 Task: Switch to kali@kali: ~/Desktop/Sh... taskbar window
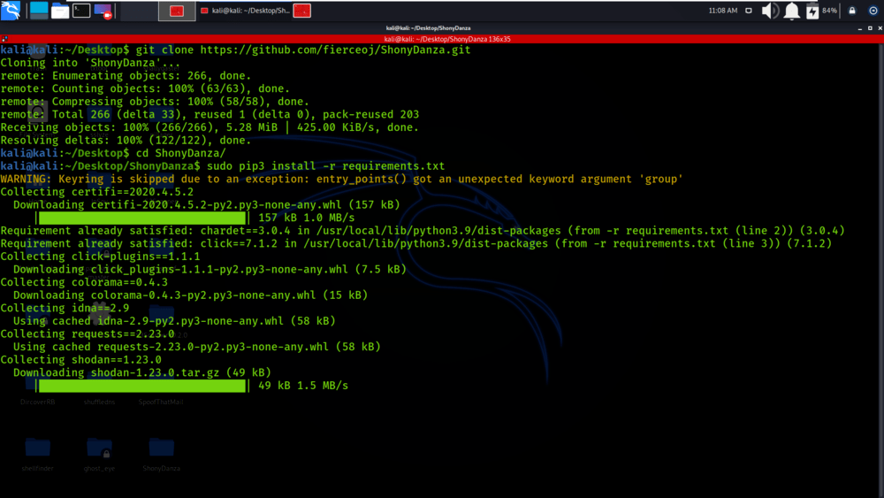click(x=245, y=11)
